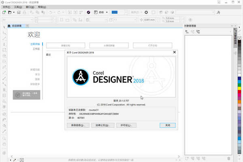The image size is (243, 162).
Task: Expand the 启动 launcher dropdown arrow
Action: pyautogui.click(x=107, y=13)
